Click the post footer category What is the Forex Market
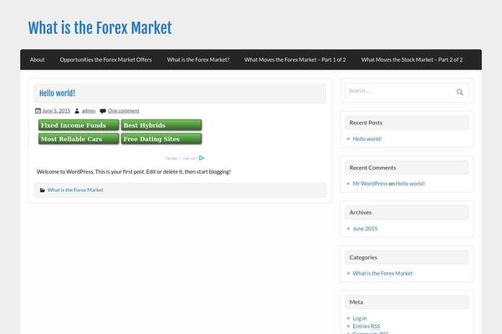This screenshot has width=502, height=334. (75, 190)
